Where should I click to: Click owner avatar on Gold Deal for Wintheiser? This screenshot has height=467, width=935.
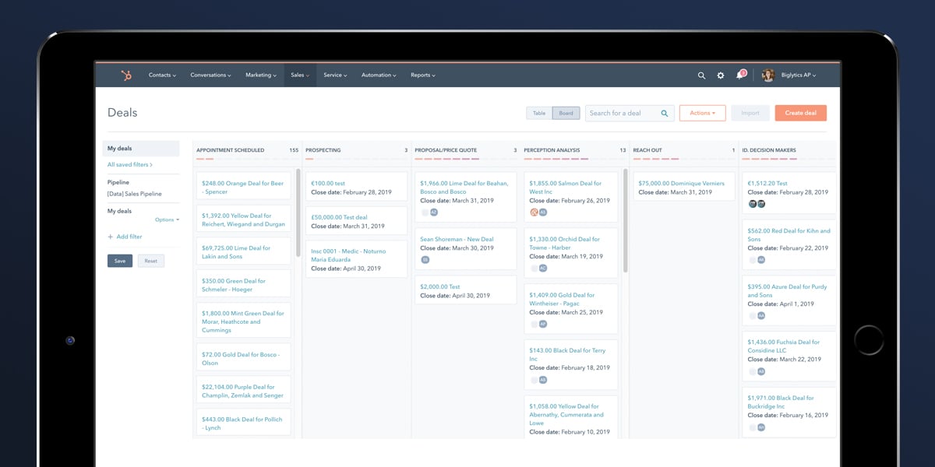[543, 324]
